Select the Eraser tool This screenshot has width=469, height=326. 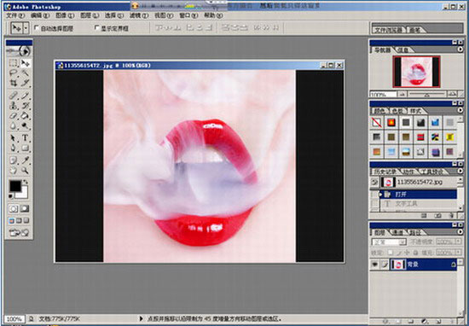[x=13, y=116]
